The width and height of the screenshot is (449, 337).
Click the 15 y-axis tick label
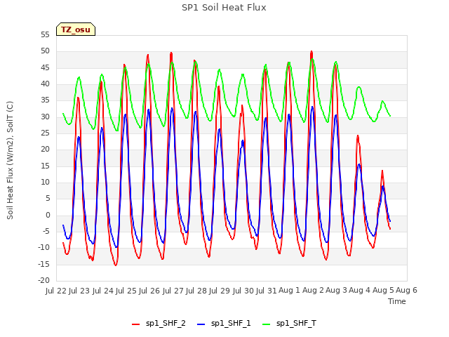tap(45, 166)
